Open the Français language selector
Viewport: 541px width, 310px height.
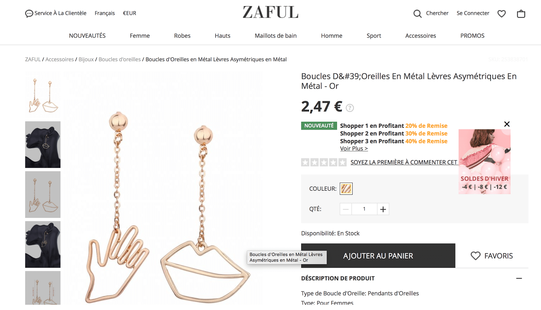105,13
